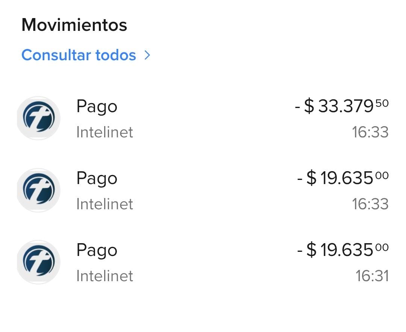Screen dimensions: 406x332
Task: Select the Pago label of the middle payment
Action: 97,179
